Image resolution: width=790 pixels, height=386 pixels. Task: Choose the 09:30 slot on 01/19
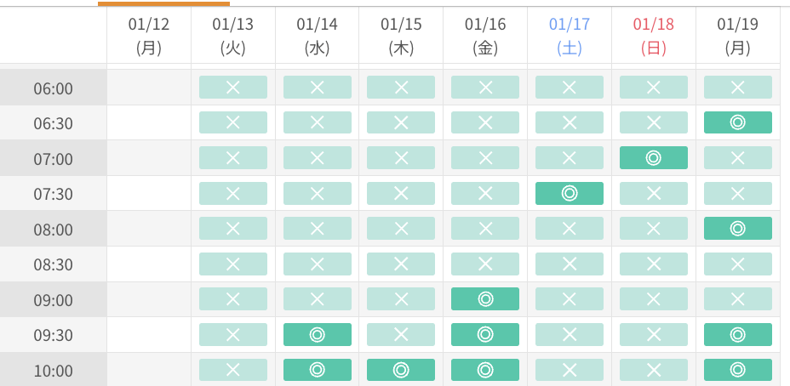[737, 335]
